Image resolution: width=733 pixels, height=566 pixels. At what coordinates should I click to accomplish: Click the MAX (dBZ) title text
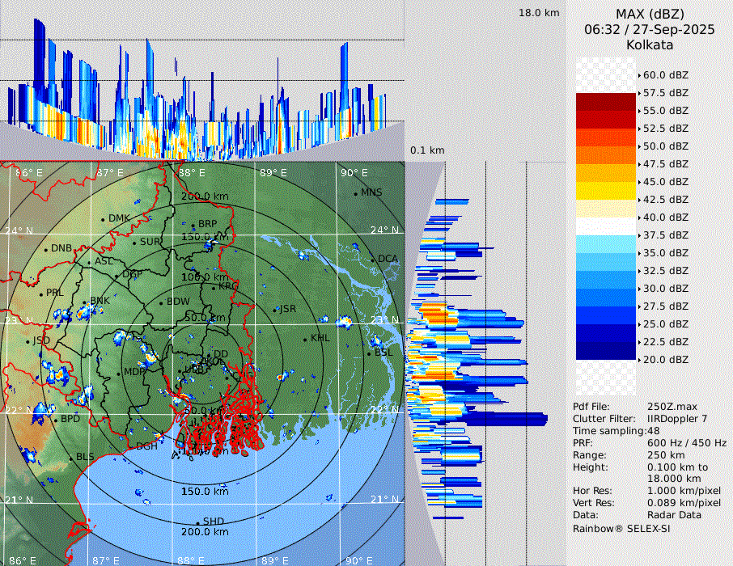pyautogui.click(x=650, y=14)
